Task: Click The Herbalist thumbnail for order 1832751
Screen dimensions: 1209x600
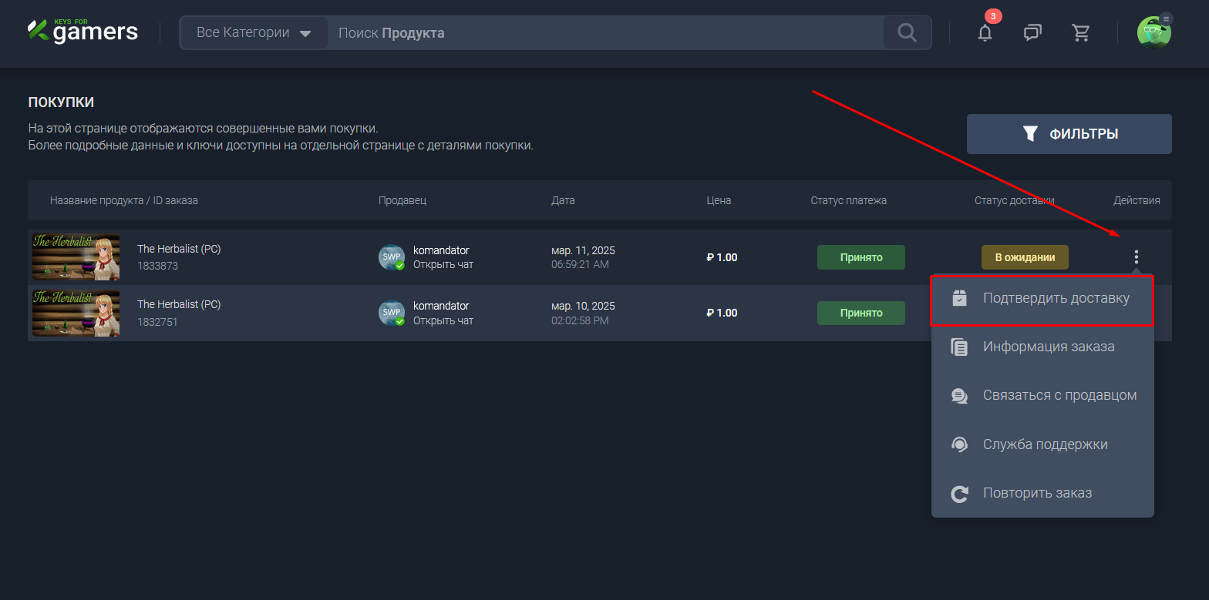Action: (x=76, y=313)
